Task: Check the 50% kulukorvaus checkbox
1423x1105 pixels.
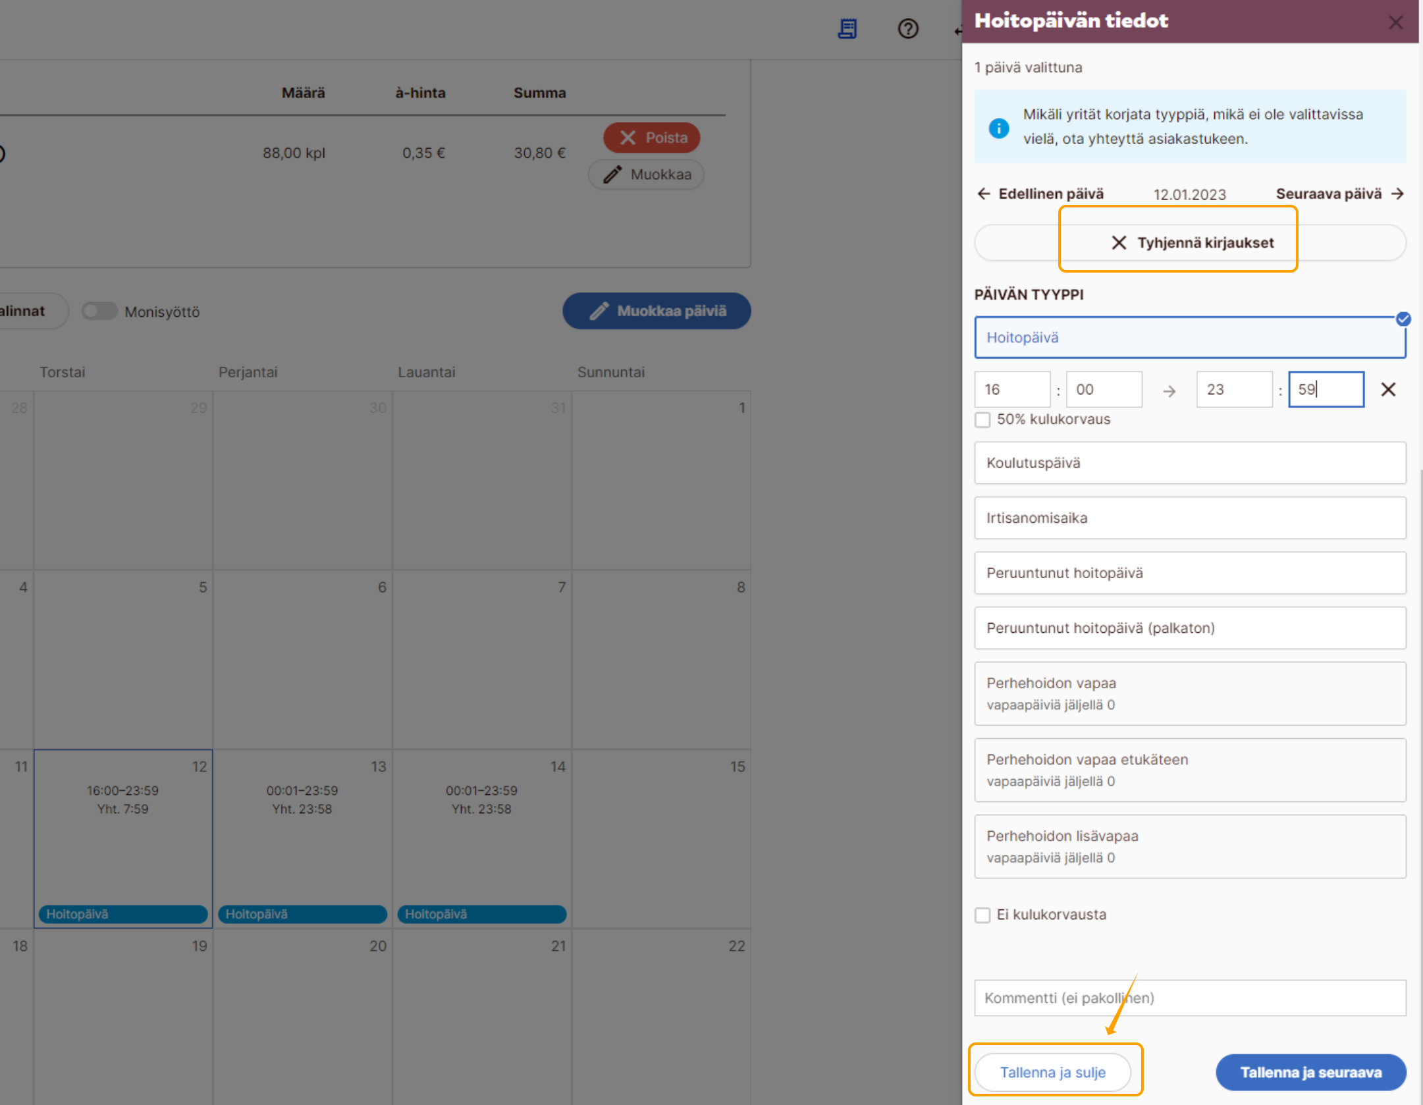Action: tap(982, 420)
